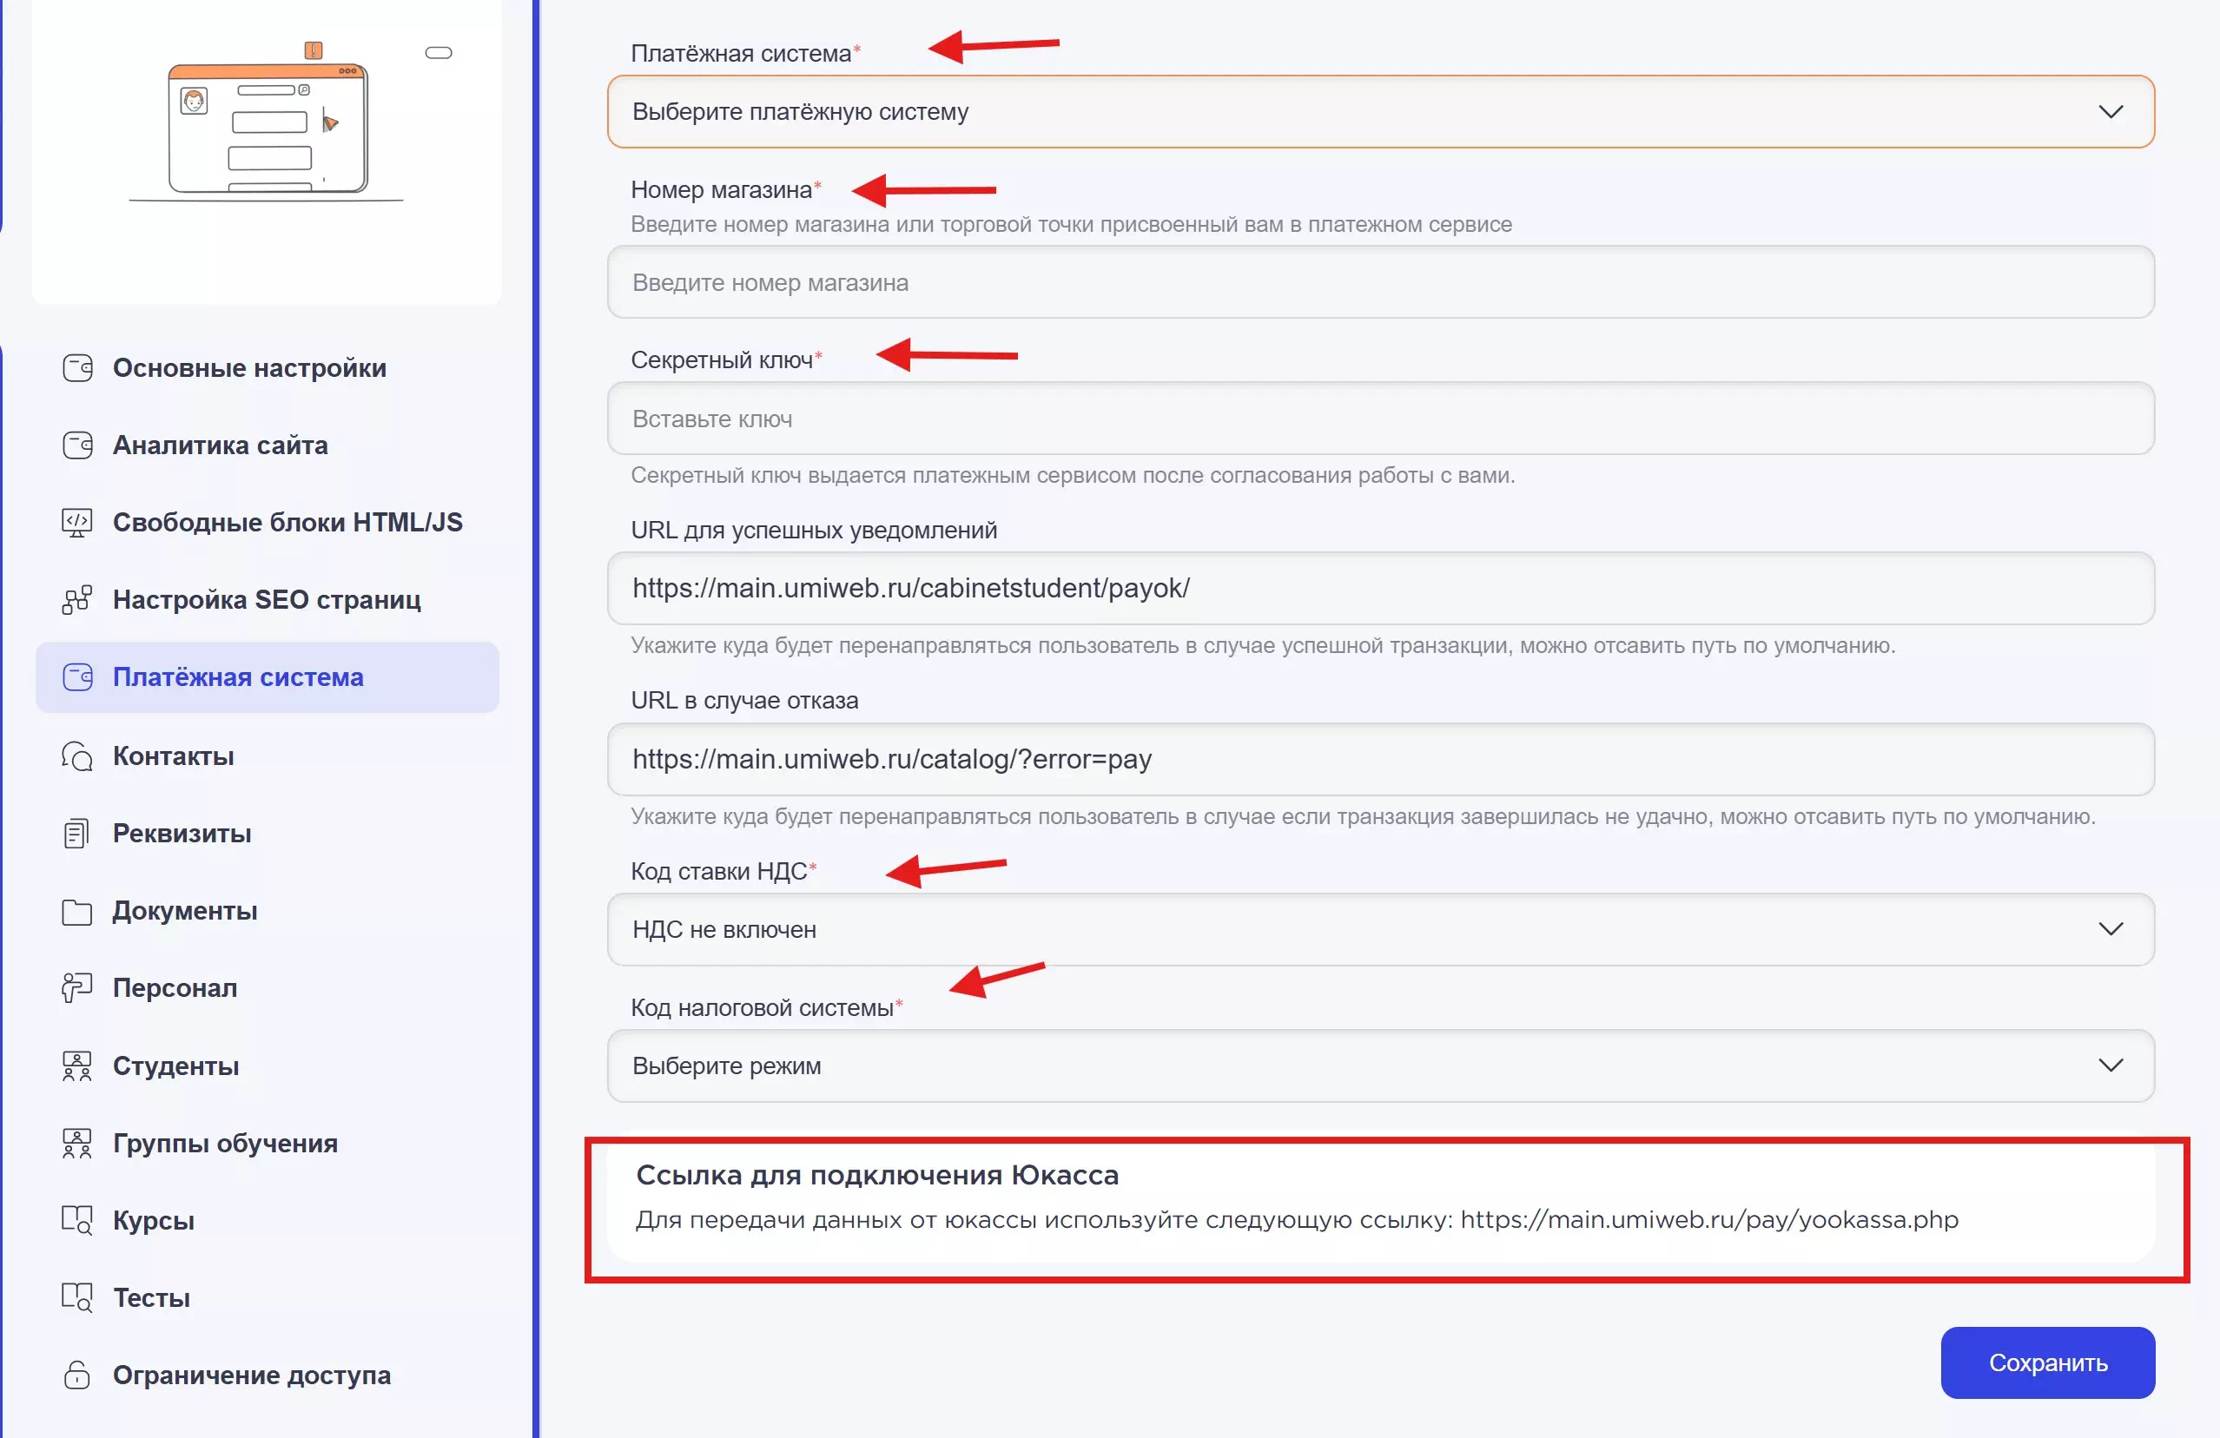Click the Настройка SEO страниц icon
This screenshot has height=1438, width=2220.
[x=77, y=600]
